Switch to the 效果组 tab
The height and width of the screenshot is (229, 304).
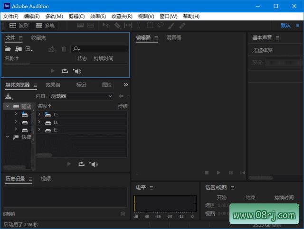[x=53, y=85]
